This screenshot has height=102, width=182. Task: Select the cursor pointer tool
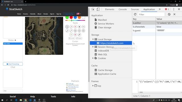pos(67,27)
